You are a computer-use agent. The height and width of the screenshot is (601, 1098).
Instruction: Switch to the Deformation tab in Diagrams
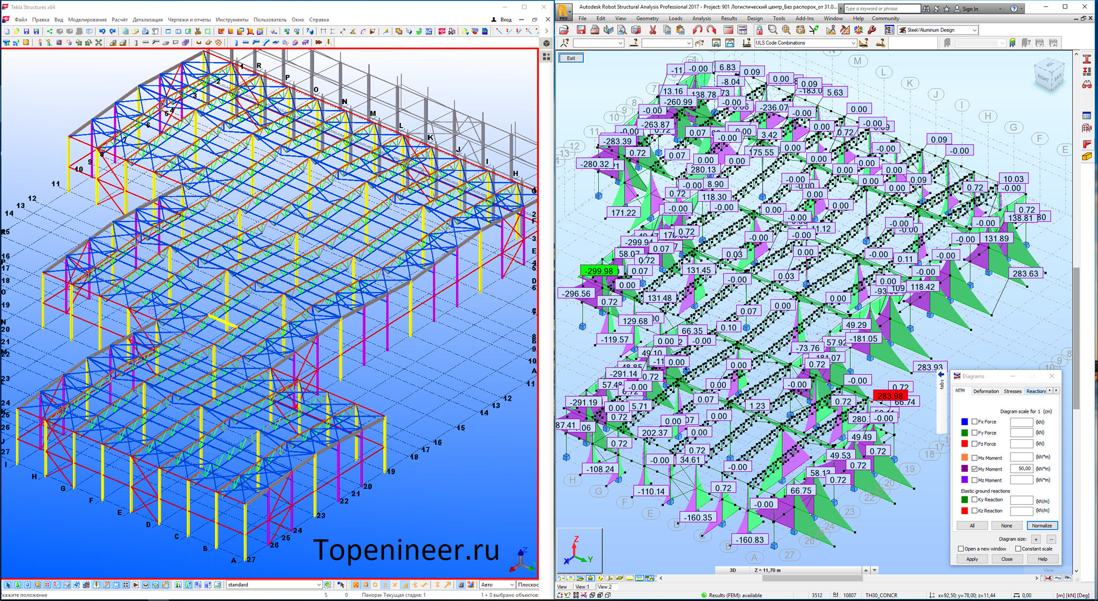click(x=986, y=391)
